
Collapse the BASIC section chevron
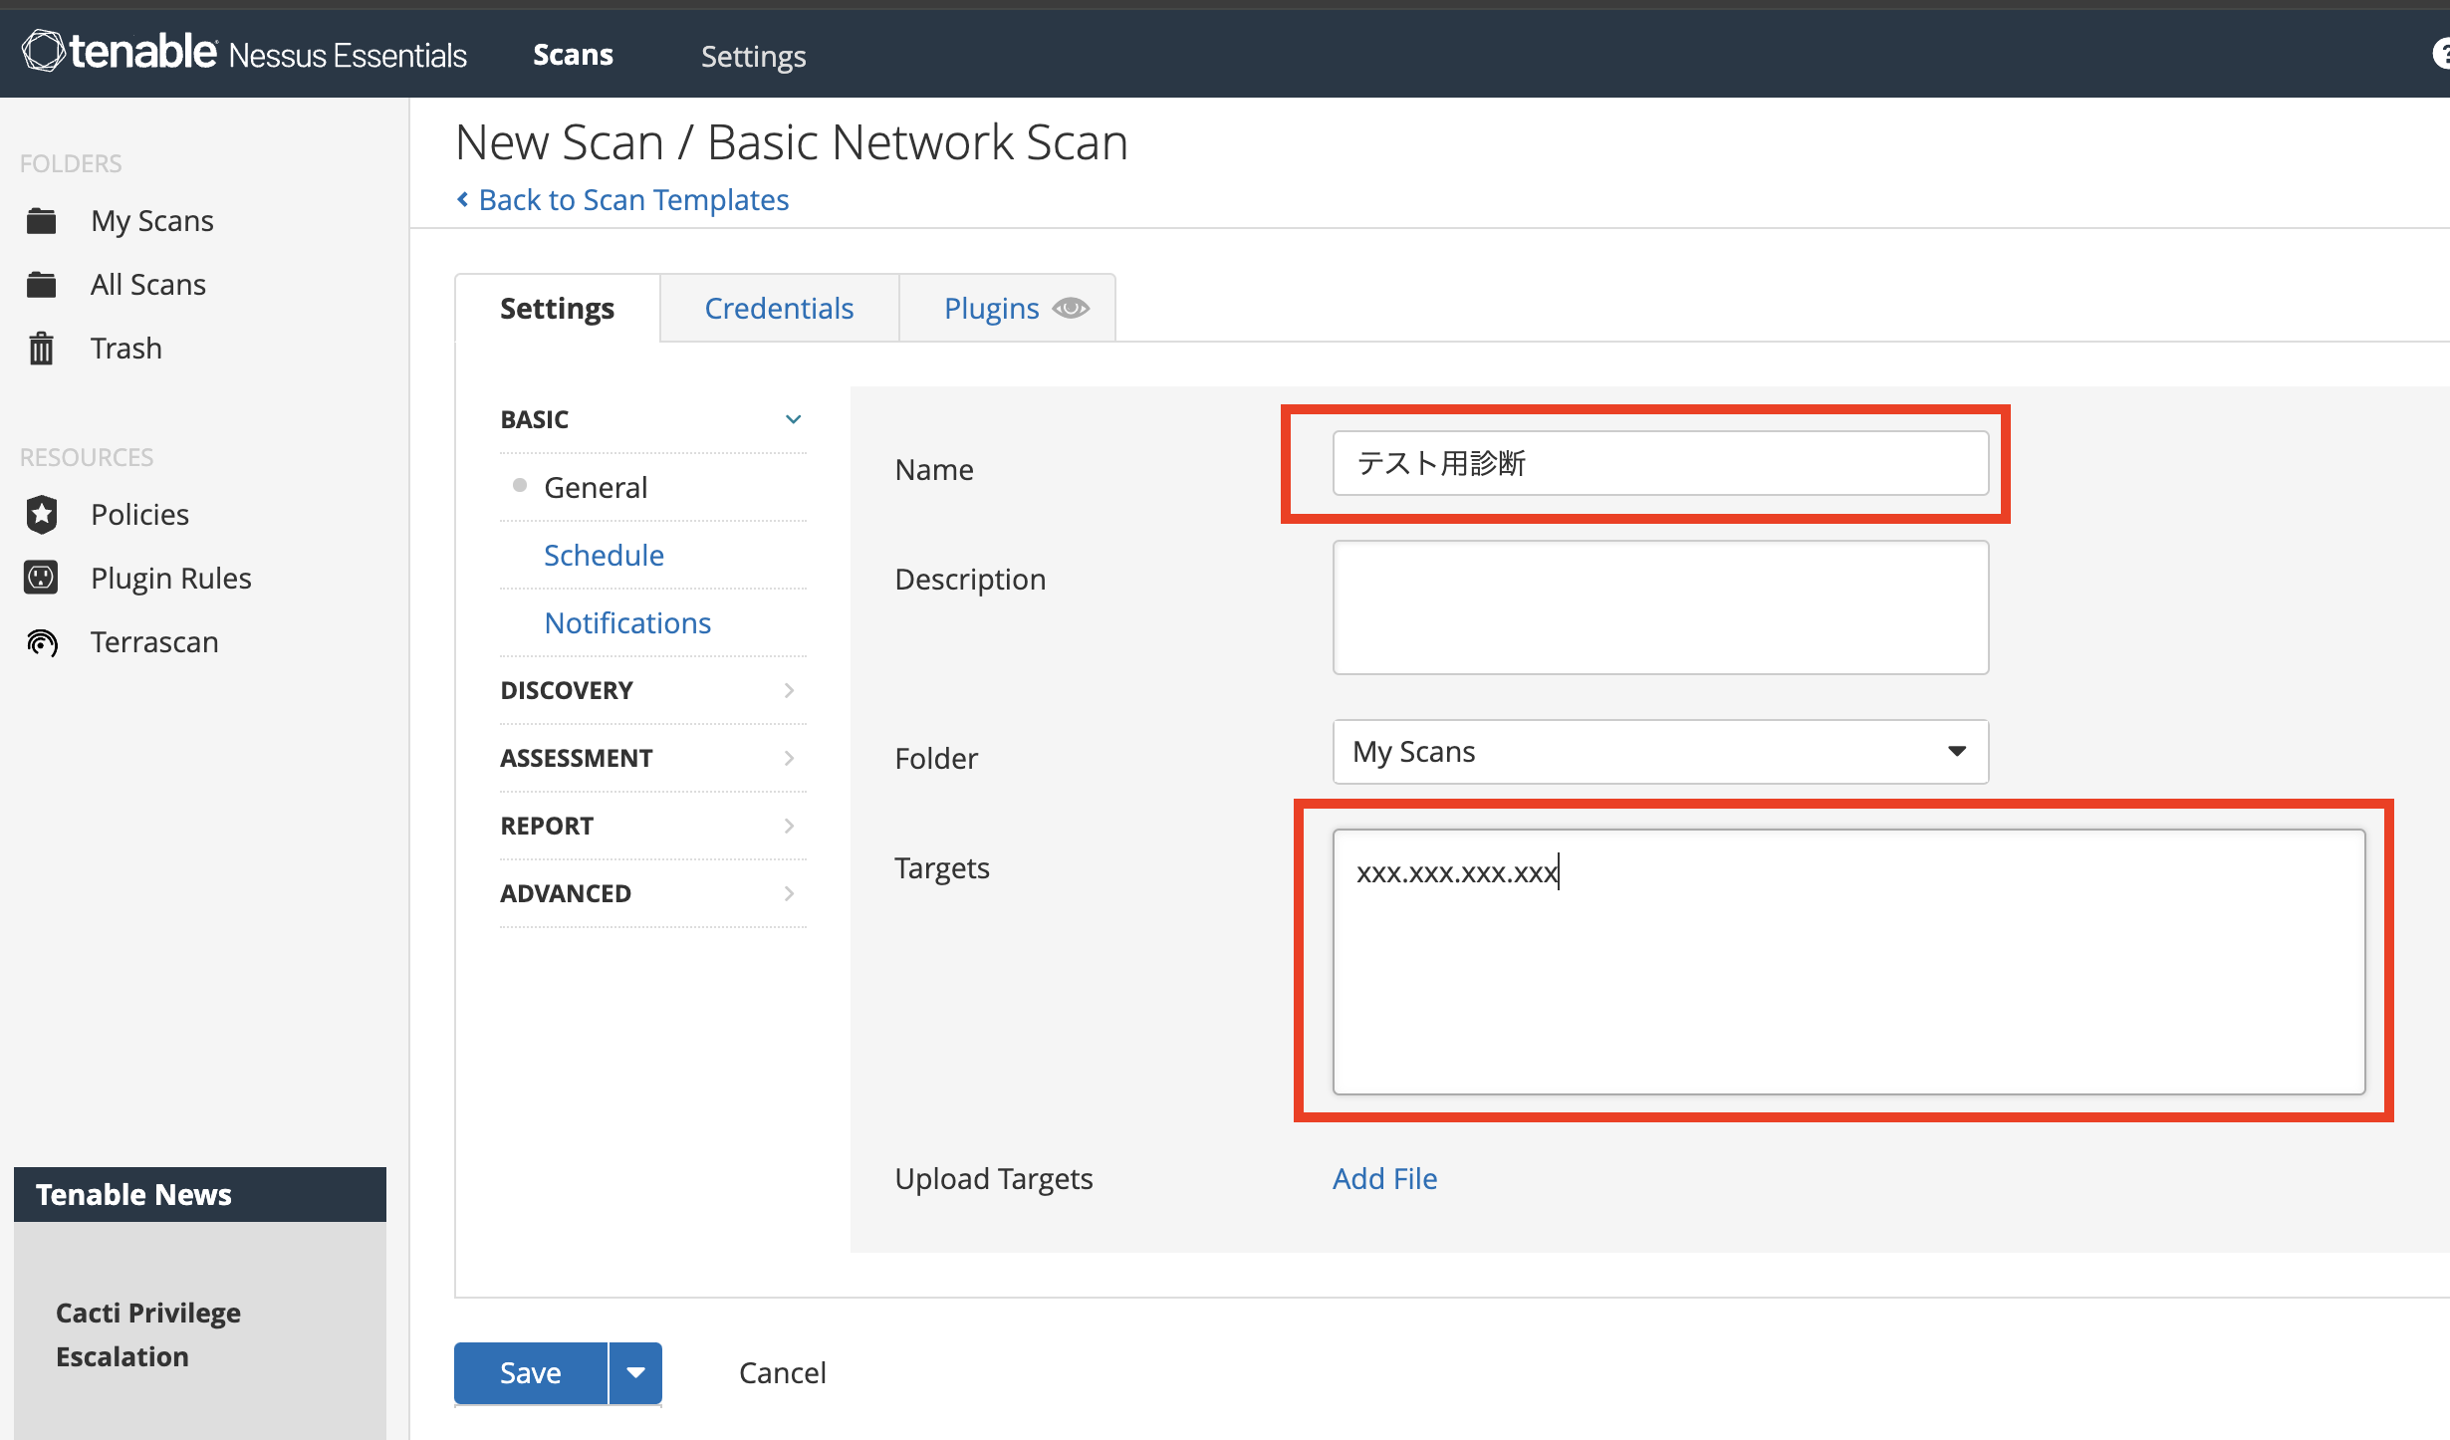[x=793, y=419]
